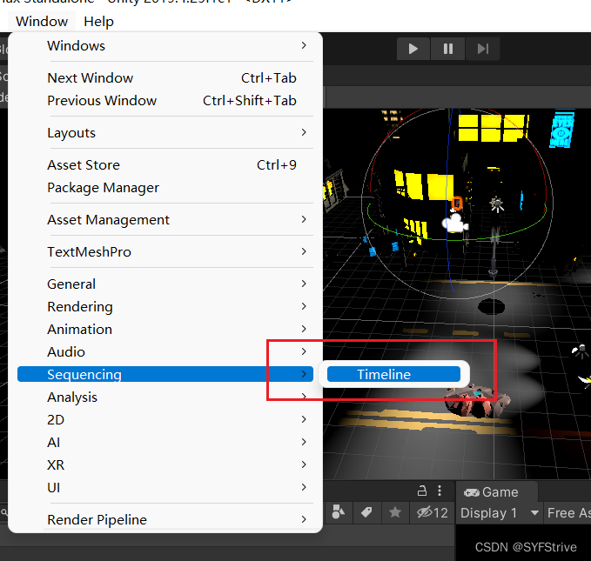Click the Pause button
Image resolution: width=591 pixels, height=561 pixels.
coord(447,49)
